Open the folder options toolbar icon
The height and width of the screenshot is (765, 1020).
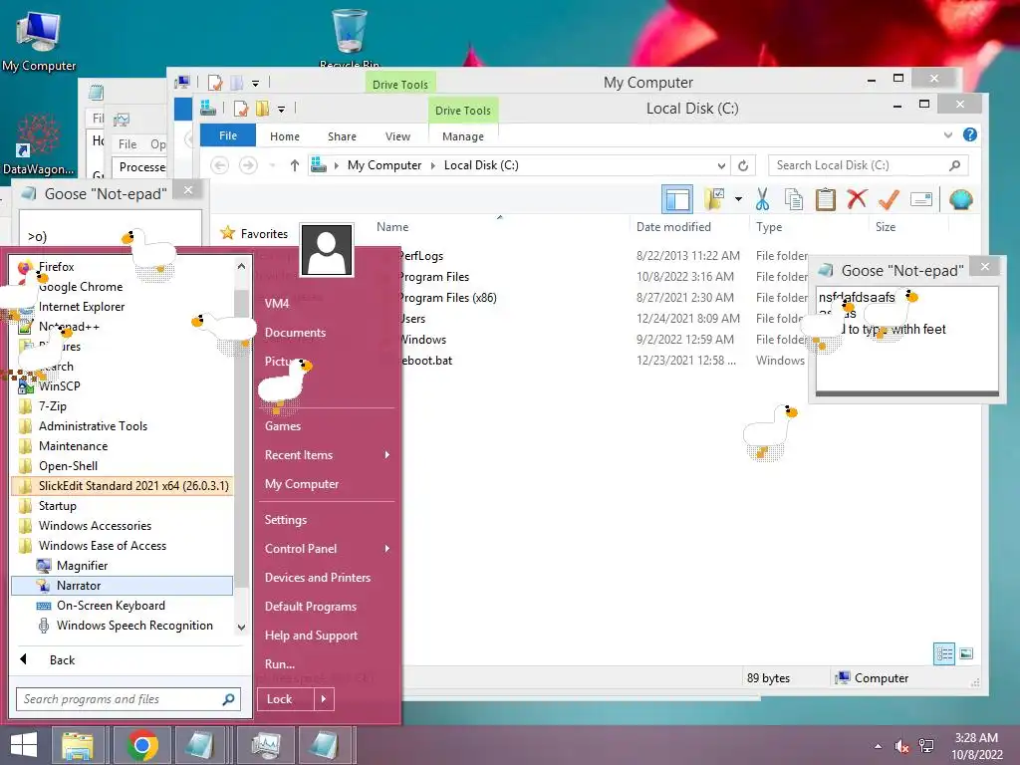pos(713,199)
